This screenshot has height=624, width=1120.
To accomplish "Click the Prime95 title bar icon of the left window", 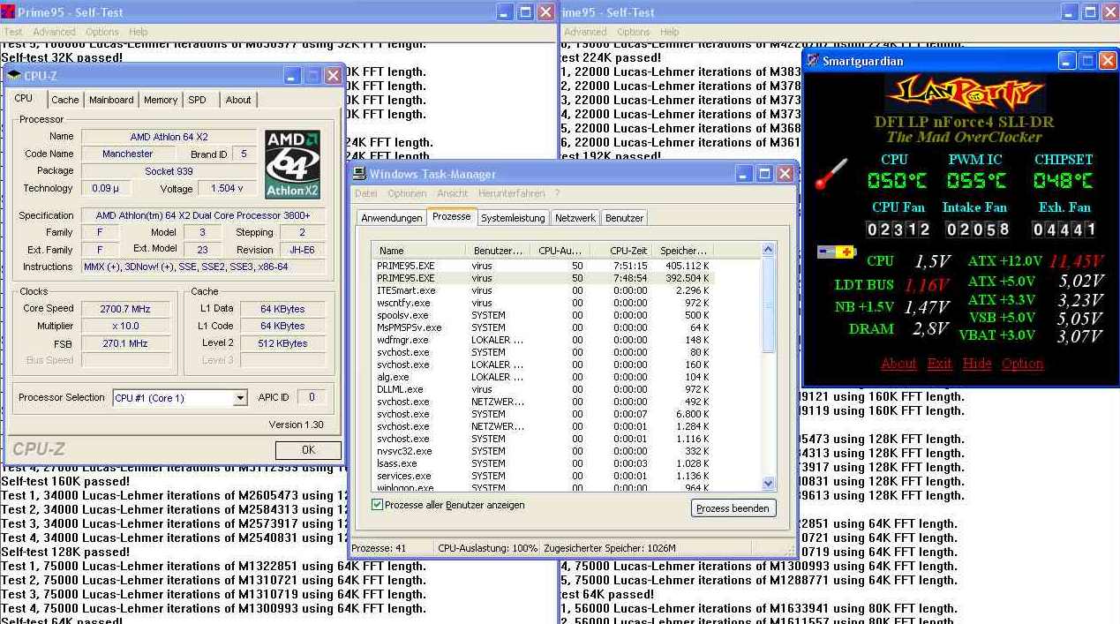I will coord(8,12).
